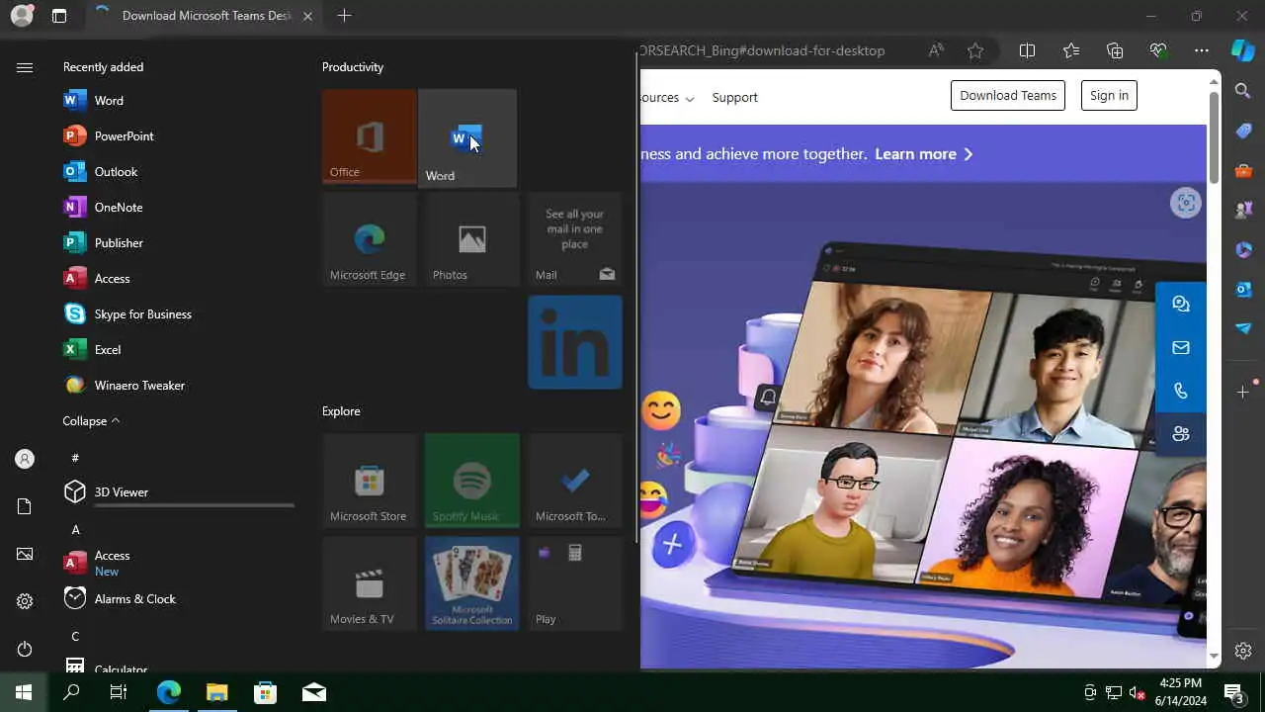Open the Spotify Music tile
1265x712 pixels.
(x=472, y=481)
